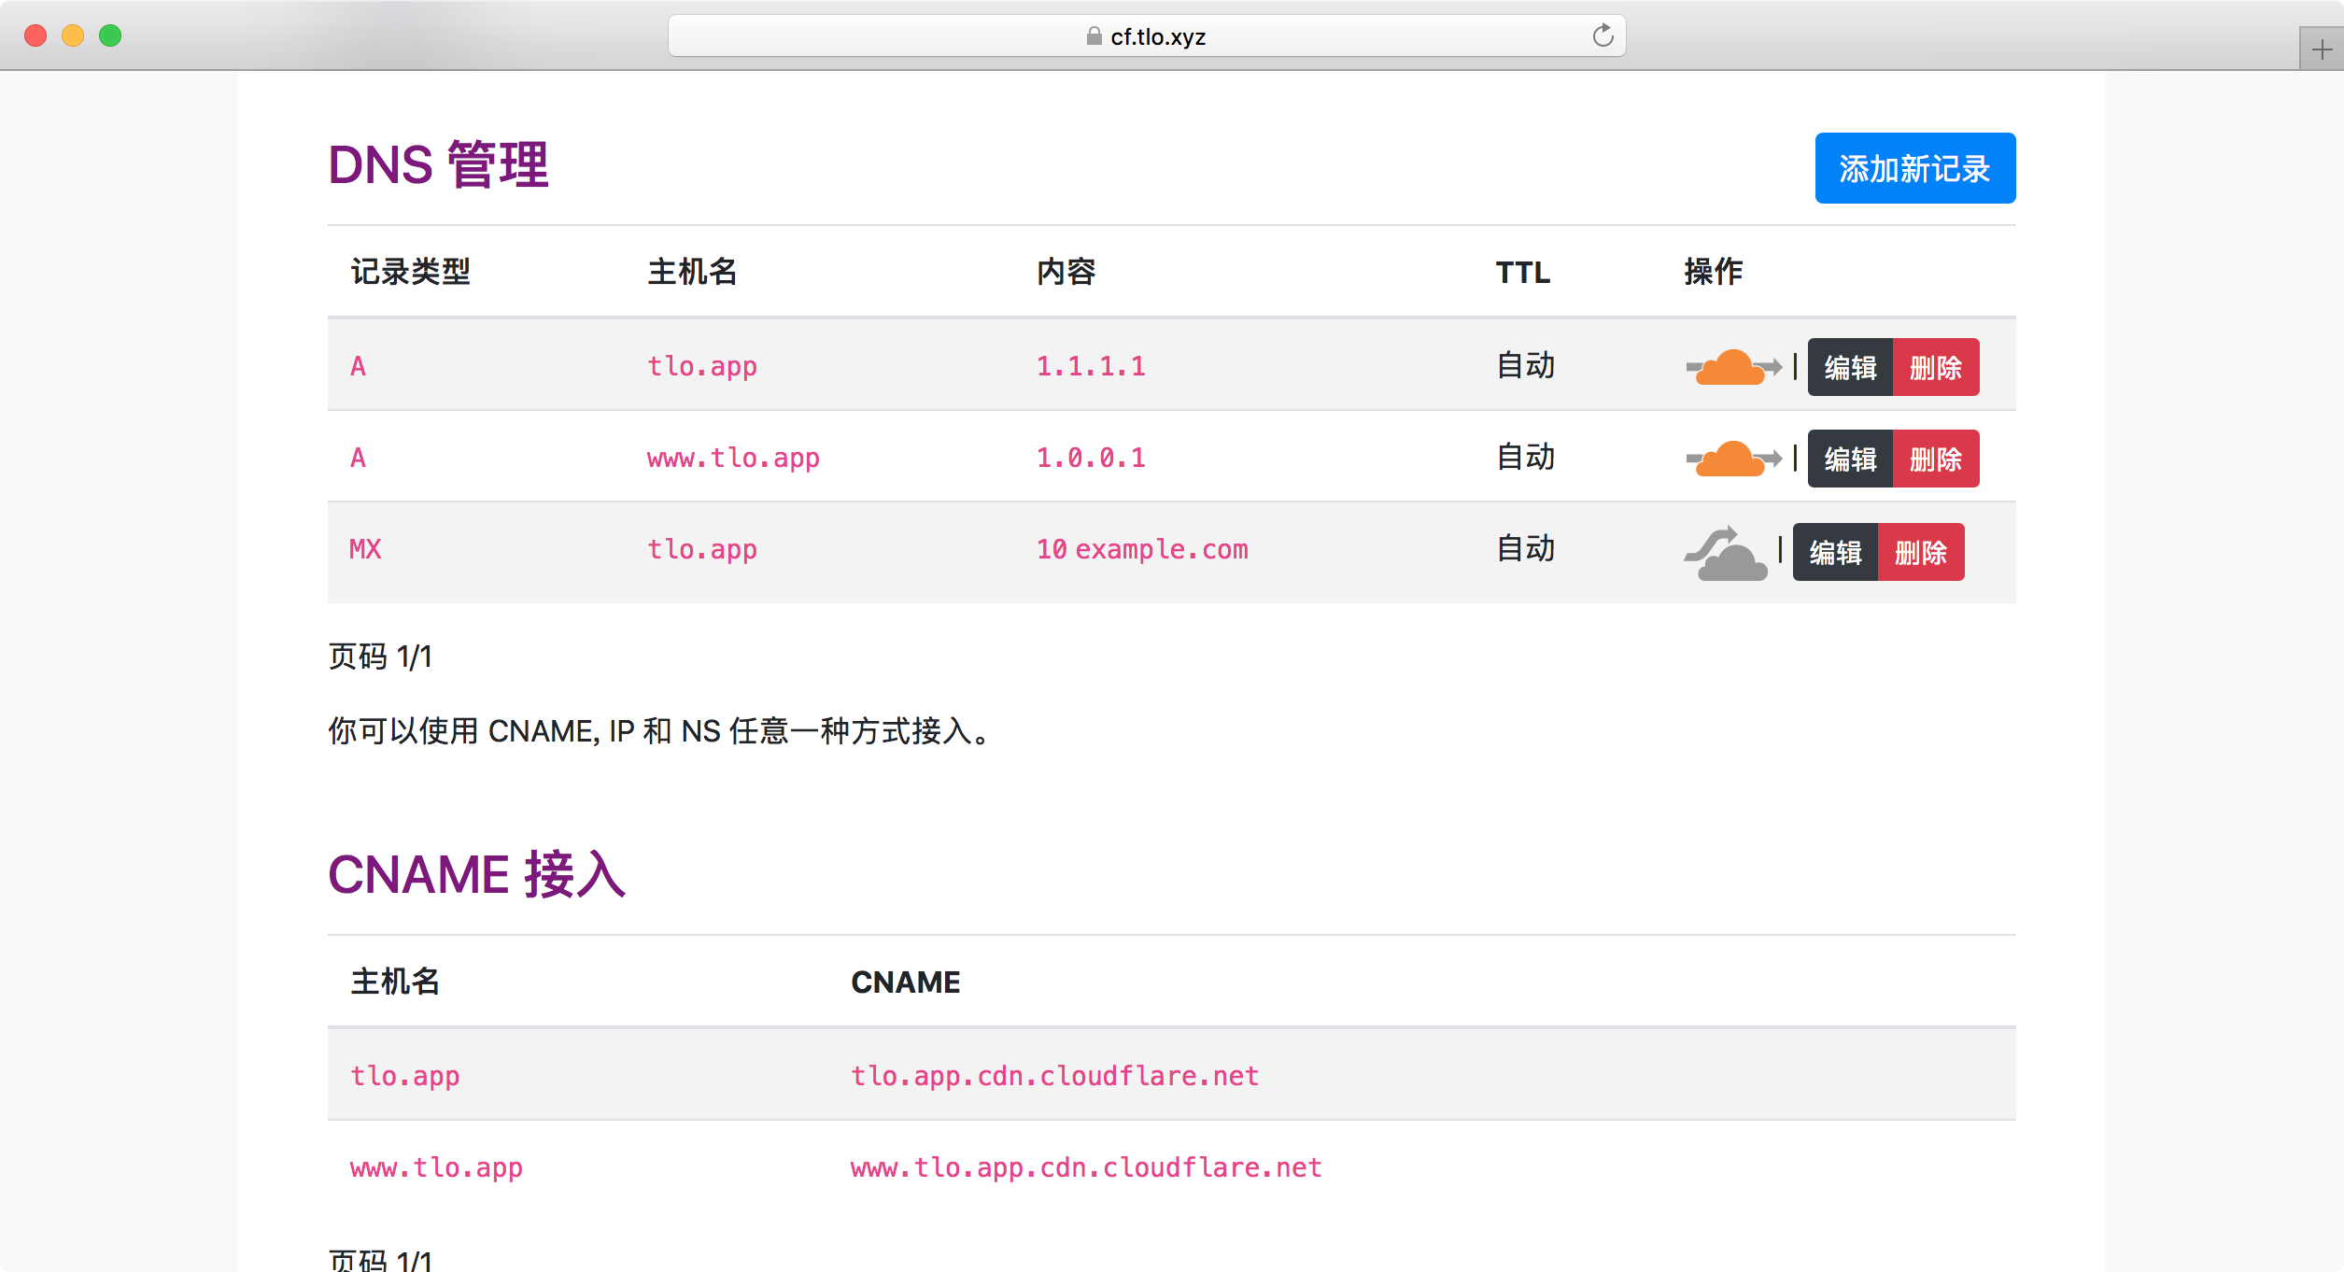The image size is (2344, 1272).
Task: Click the DNS 管理 heading
Action: (438, 164)
